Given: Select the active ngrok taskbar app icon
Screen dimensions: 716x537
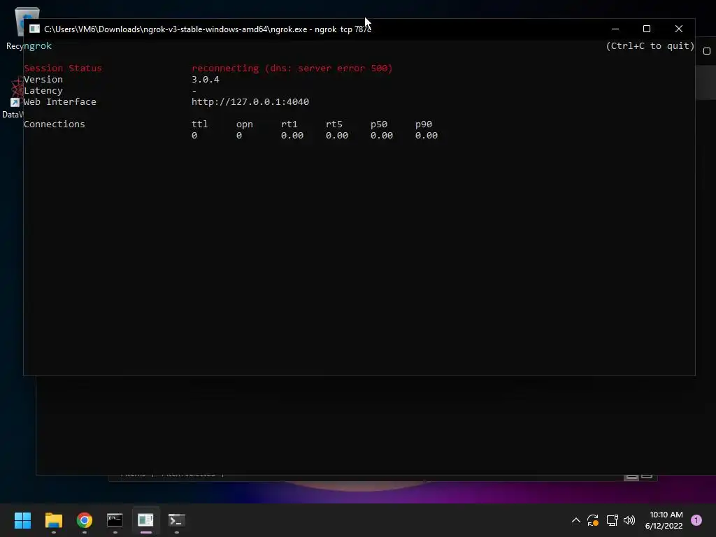Looking at the screenshot, I should [x=145, y=520].
